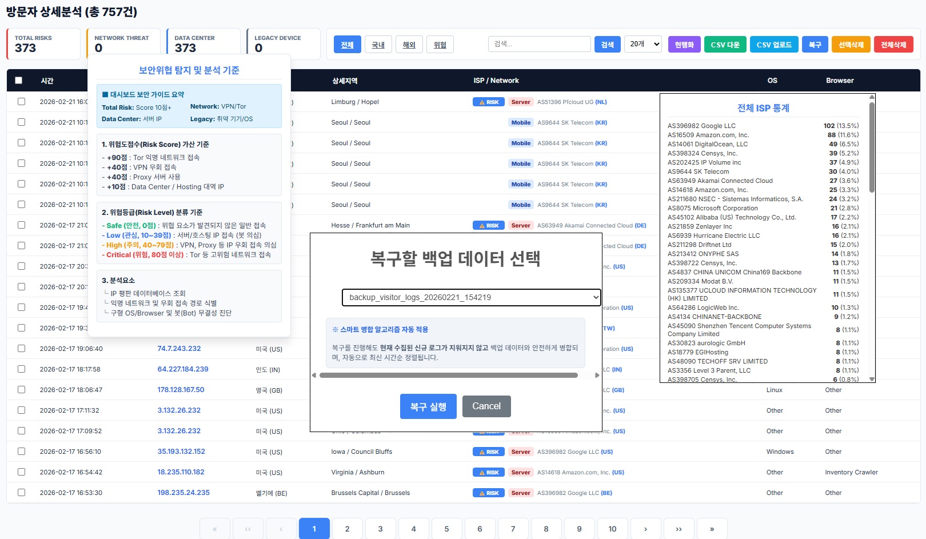
Task: Select the 해외 filter tab
Action: point(409,45)
